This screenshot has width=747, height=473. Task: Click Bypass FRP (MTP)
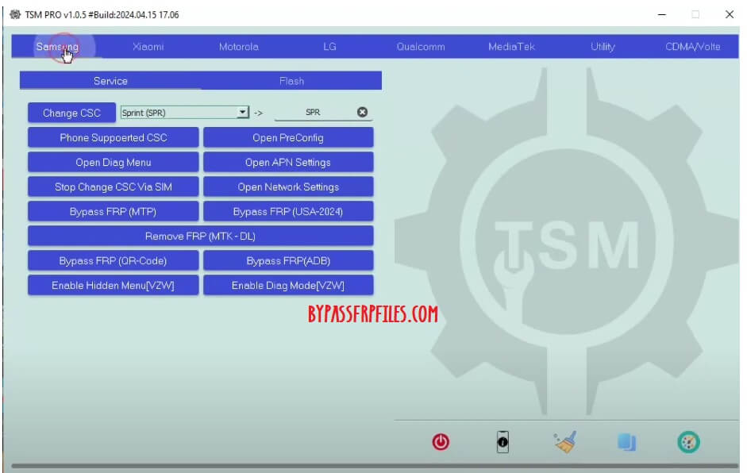pos(114,211)
